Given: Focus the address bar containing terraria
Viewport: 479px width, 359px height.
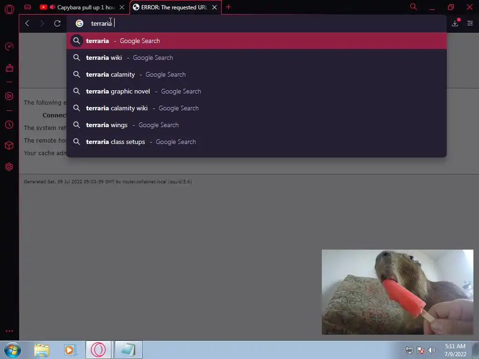Looking at the screenshot, I should click(x=256, y=23).
